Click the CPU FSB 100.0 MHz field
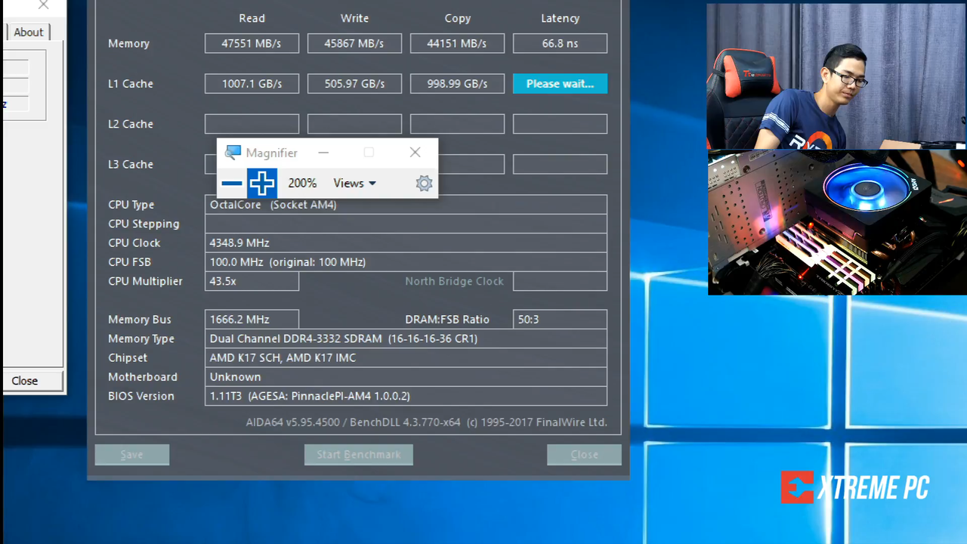This screenshot has width=967, height=544. pos(406,262)
